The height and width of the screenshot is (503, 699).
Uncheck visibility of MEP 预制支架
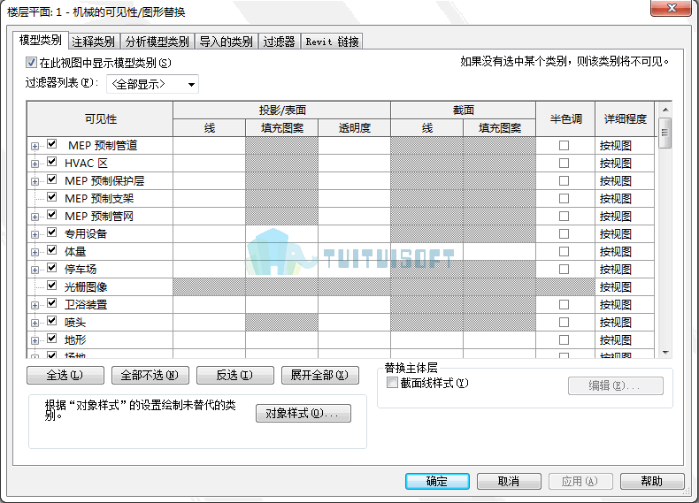(x=52, y=197)
